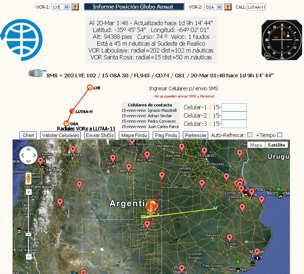This screenshot has height=274, width=304.
Task: Click the Latitud and Longitud position line
Action: pyautogui.click(x=151, y=30)
